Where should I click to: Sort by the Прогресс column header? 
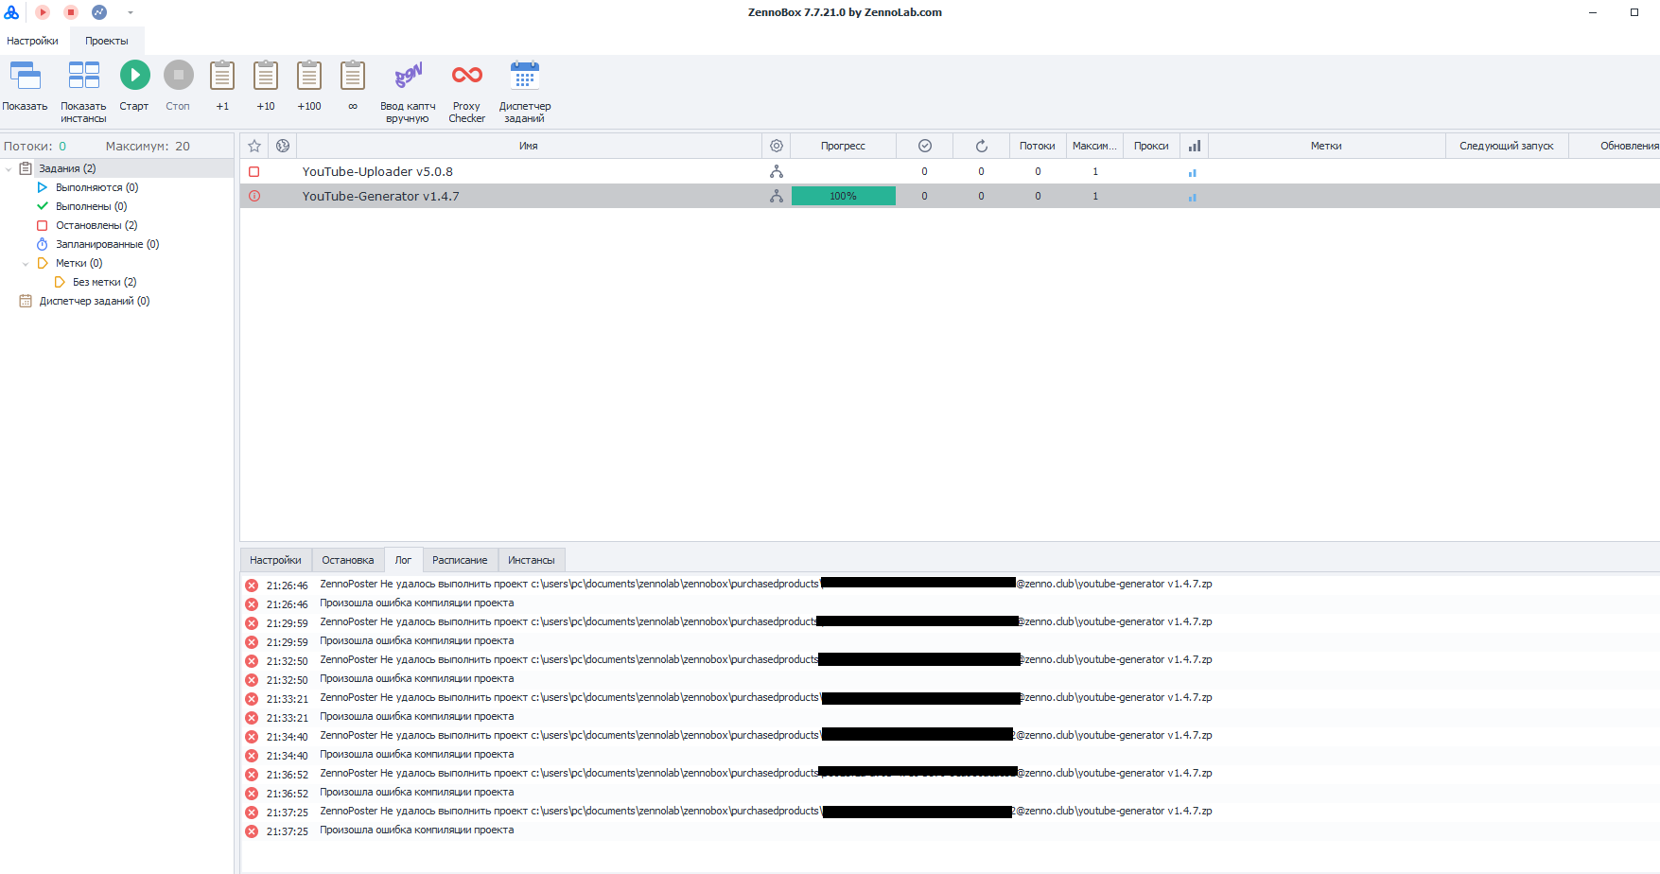click(x=843, y=146)
